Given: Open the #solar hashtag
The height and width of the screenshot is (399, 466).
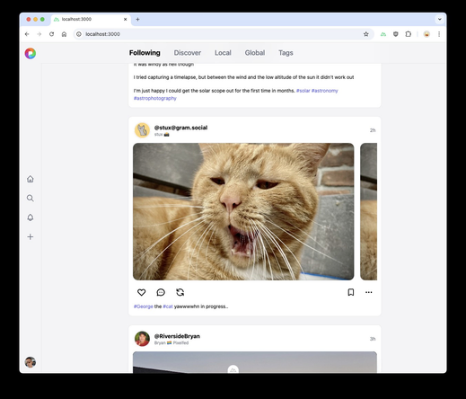Looking at the screenshot, I should [x=303, y=91].
